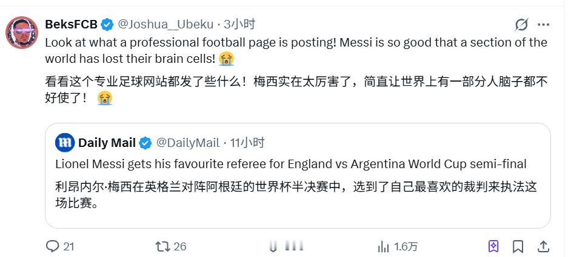Open the tweet's 3小时 timestamp link
The width and height of the screenshot is (571, 257).
pyautogui.click(x=239, y=24)
